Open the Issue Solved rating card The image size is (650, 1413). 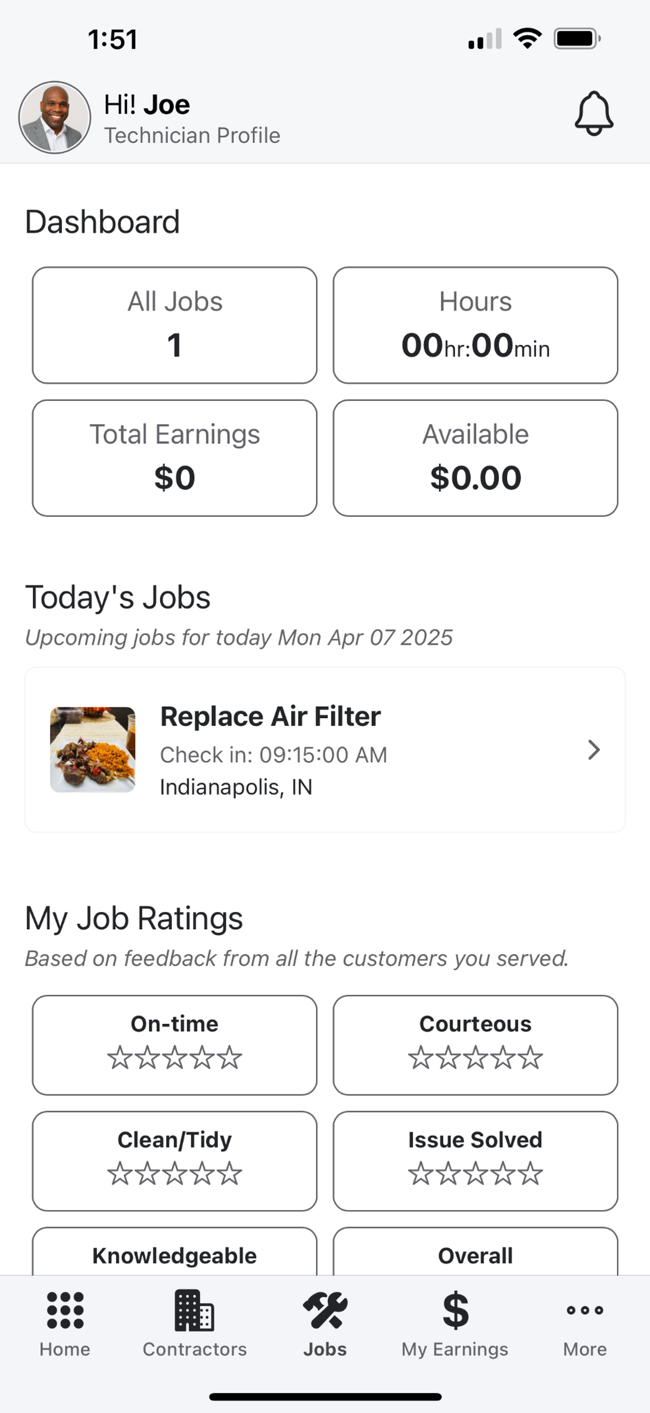tap(475, 1161)
